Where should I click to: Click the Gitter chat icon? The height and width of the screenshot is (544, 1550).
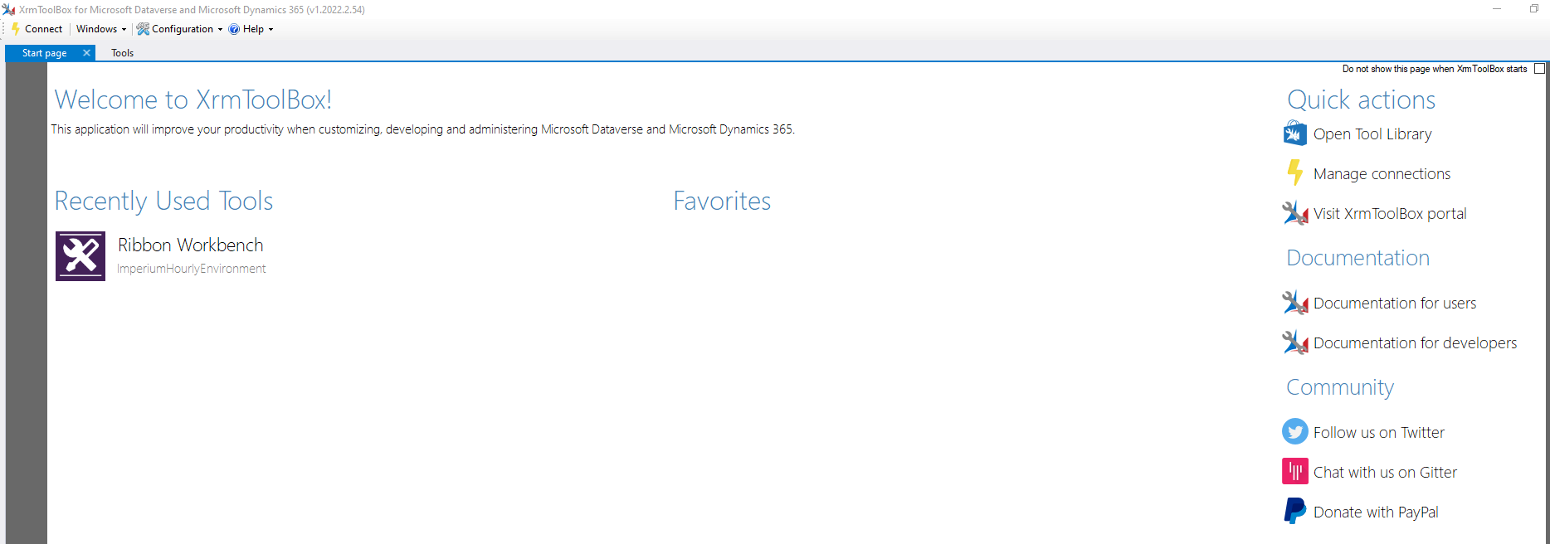tap(1294, 472)
